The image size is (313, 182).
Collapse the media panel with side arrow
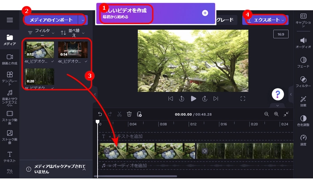point(95,94)
